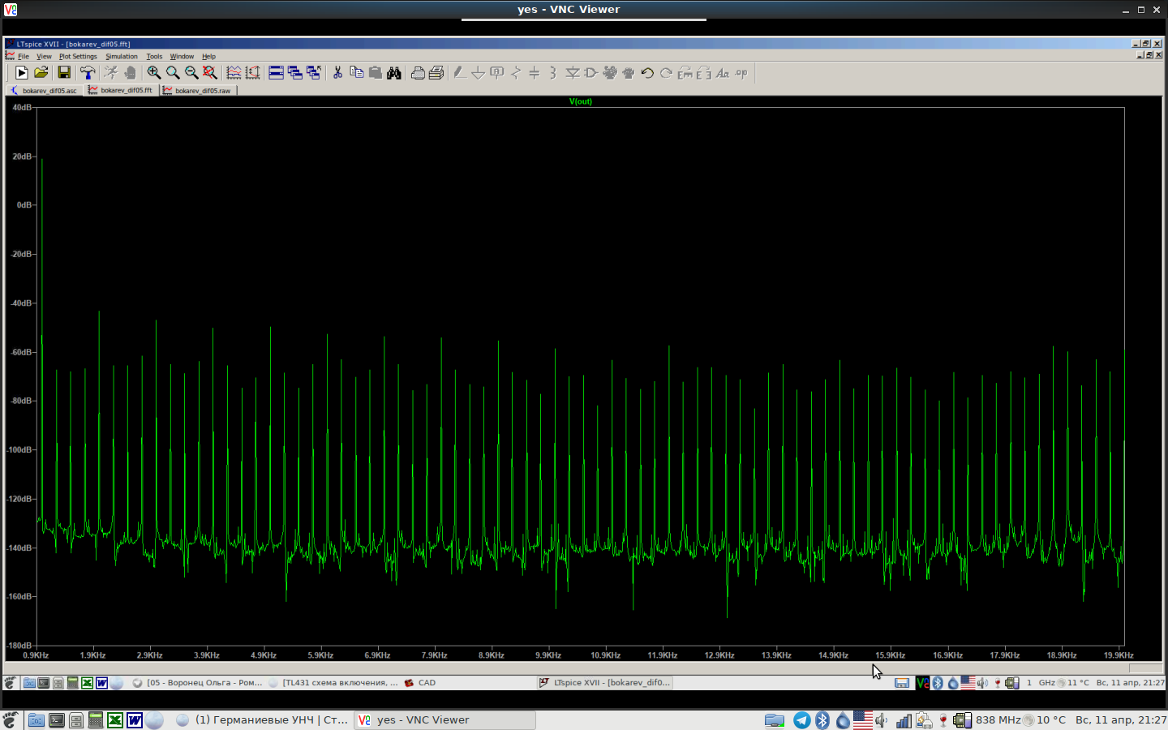Open the Plot Settings menu
This screenshot has width=1168, height=730.
pos(78,57)
